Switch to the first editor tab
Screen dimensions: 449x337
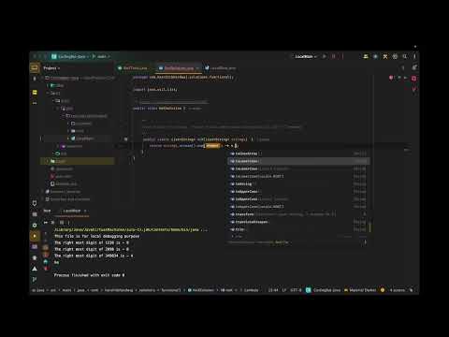[133, 68]
